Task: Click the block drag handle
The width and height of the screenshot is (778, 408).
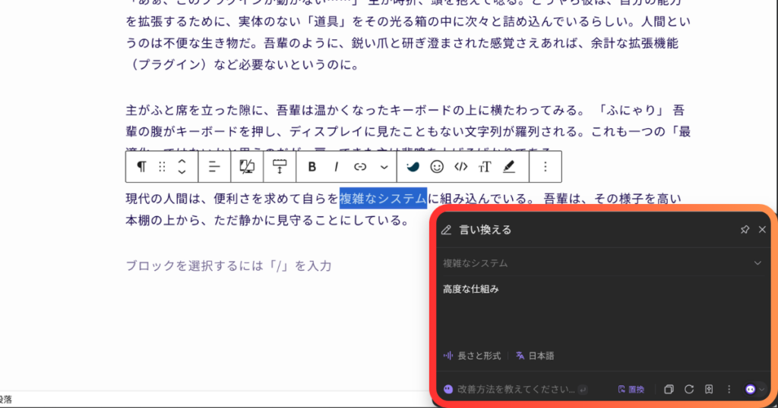Action: coord(162,167)
